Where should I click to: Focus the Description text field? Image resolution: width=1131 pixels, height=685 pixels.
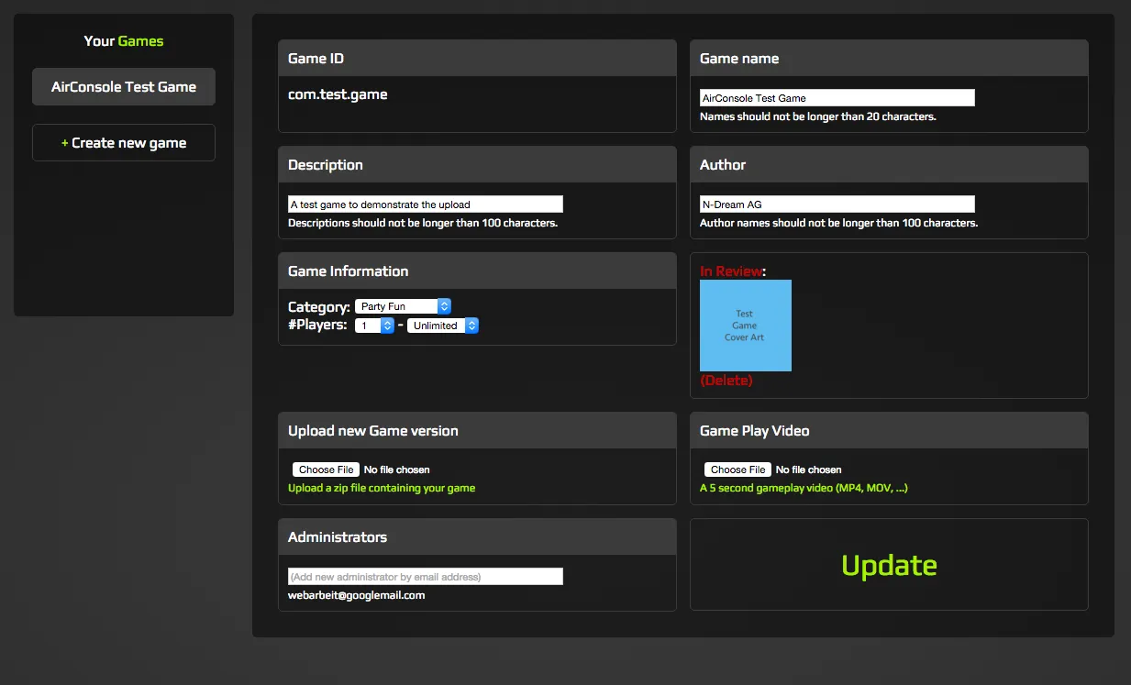pyautogui.click(x=426, y=204)
